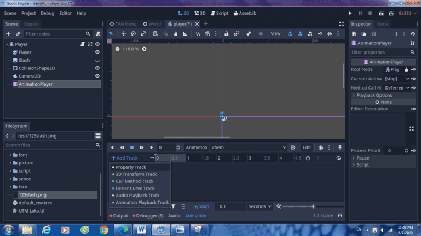421x236 pixels.
Task: Open the Seconds time unit dropdown
Action: pos(259,206)
